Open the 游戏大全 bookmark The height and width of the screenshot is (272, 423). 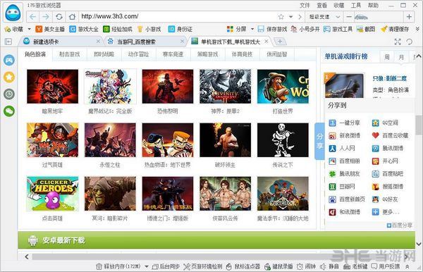point(84,29)
